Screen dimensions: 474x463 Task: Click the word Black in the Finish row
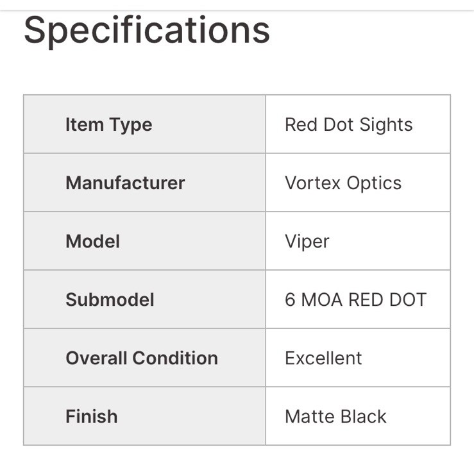(x=363, y=416)
